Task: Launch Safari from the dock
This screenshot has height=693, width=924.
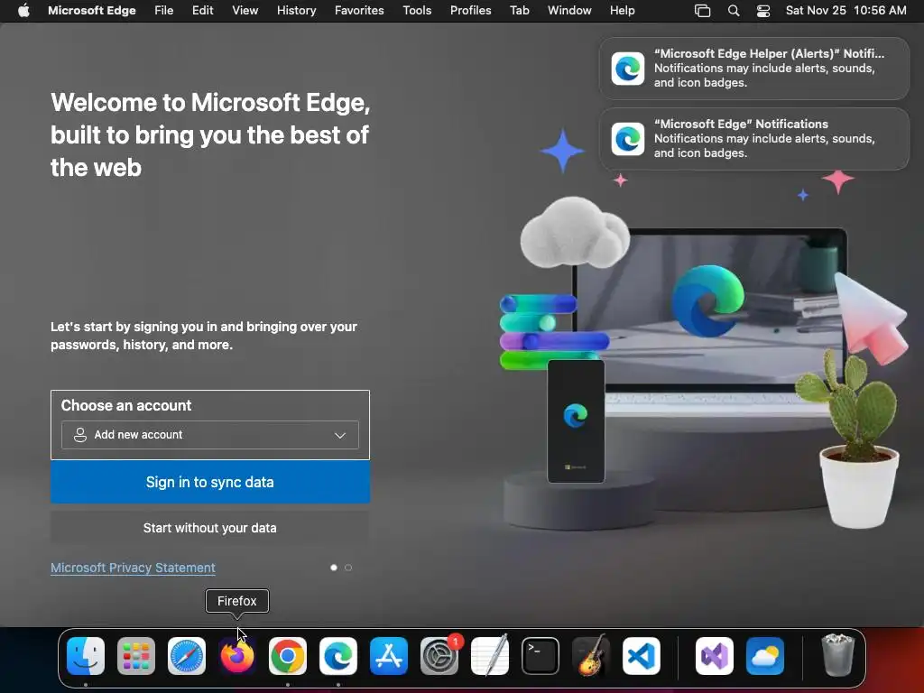Action: 187,656
